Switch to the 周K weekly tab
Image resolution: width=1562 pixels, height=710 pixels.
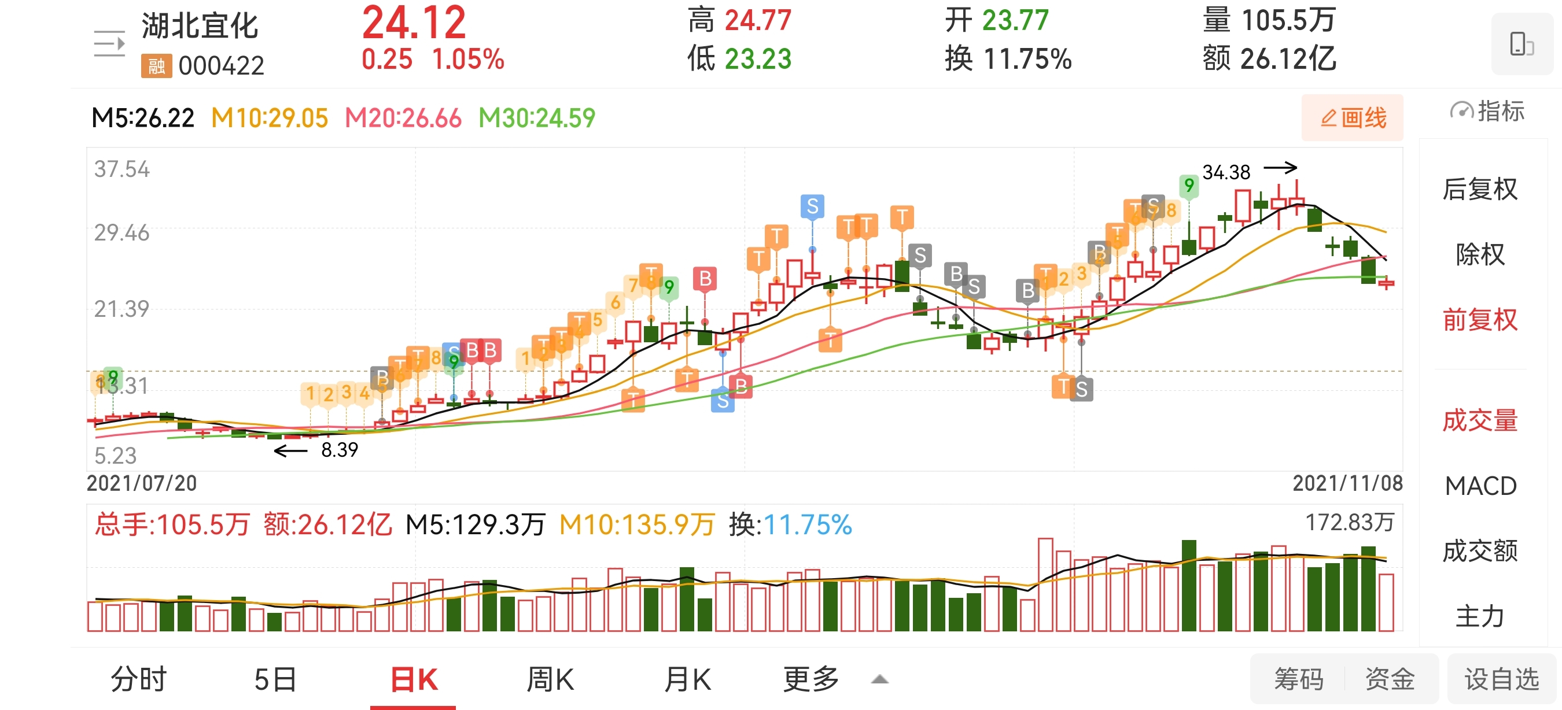550,679
